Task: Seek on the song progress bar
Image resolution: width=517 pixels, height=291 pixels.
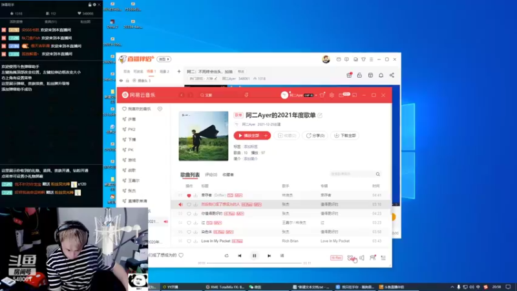Action: [254, 263]
